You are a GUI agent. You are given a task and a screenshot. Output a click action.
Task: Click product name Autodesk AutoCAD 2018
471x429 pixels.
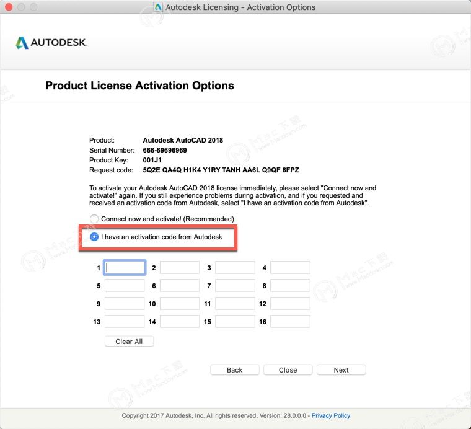pyautogui.click(x=183, y=140)
